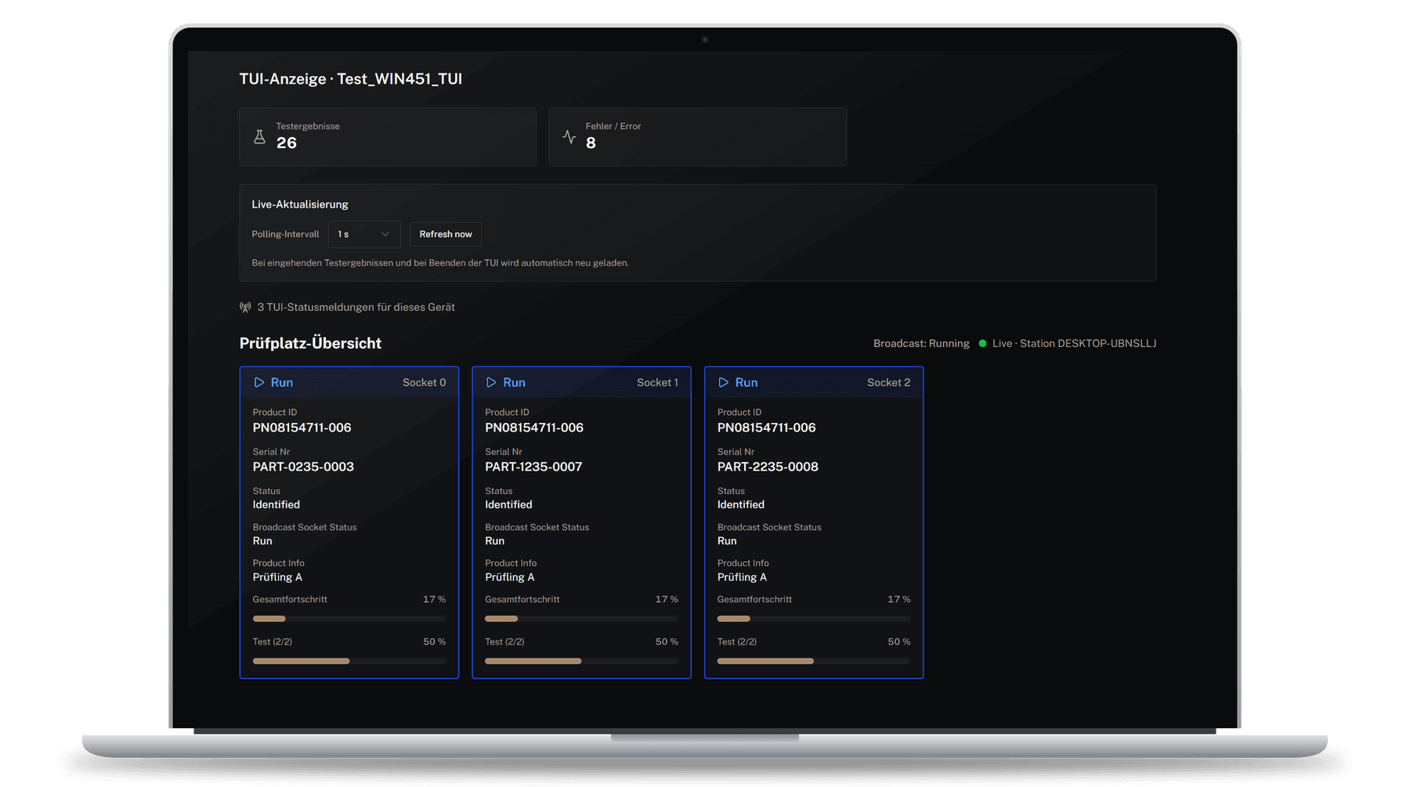Screen dimensions: 1410x787
Task: Click serial number PART-0235-0003
Action: 303,467
